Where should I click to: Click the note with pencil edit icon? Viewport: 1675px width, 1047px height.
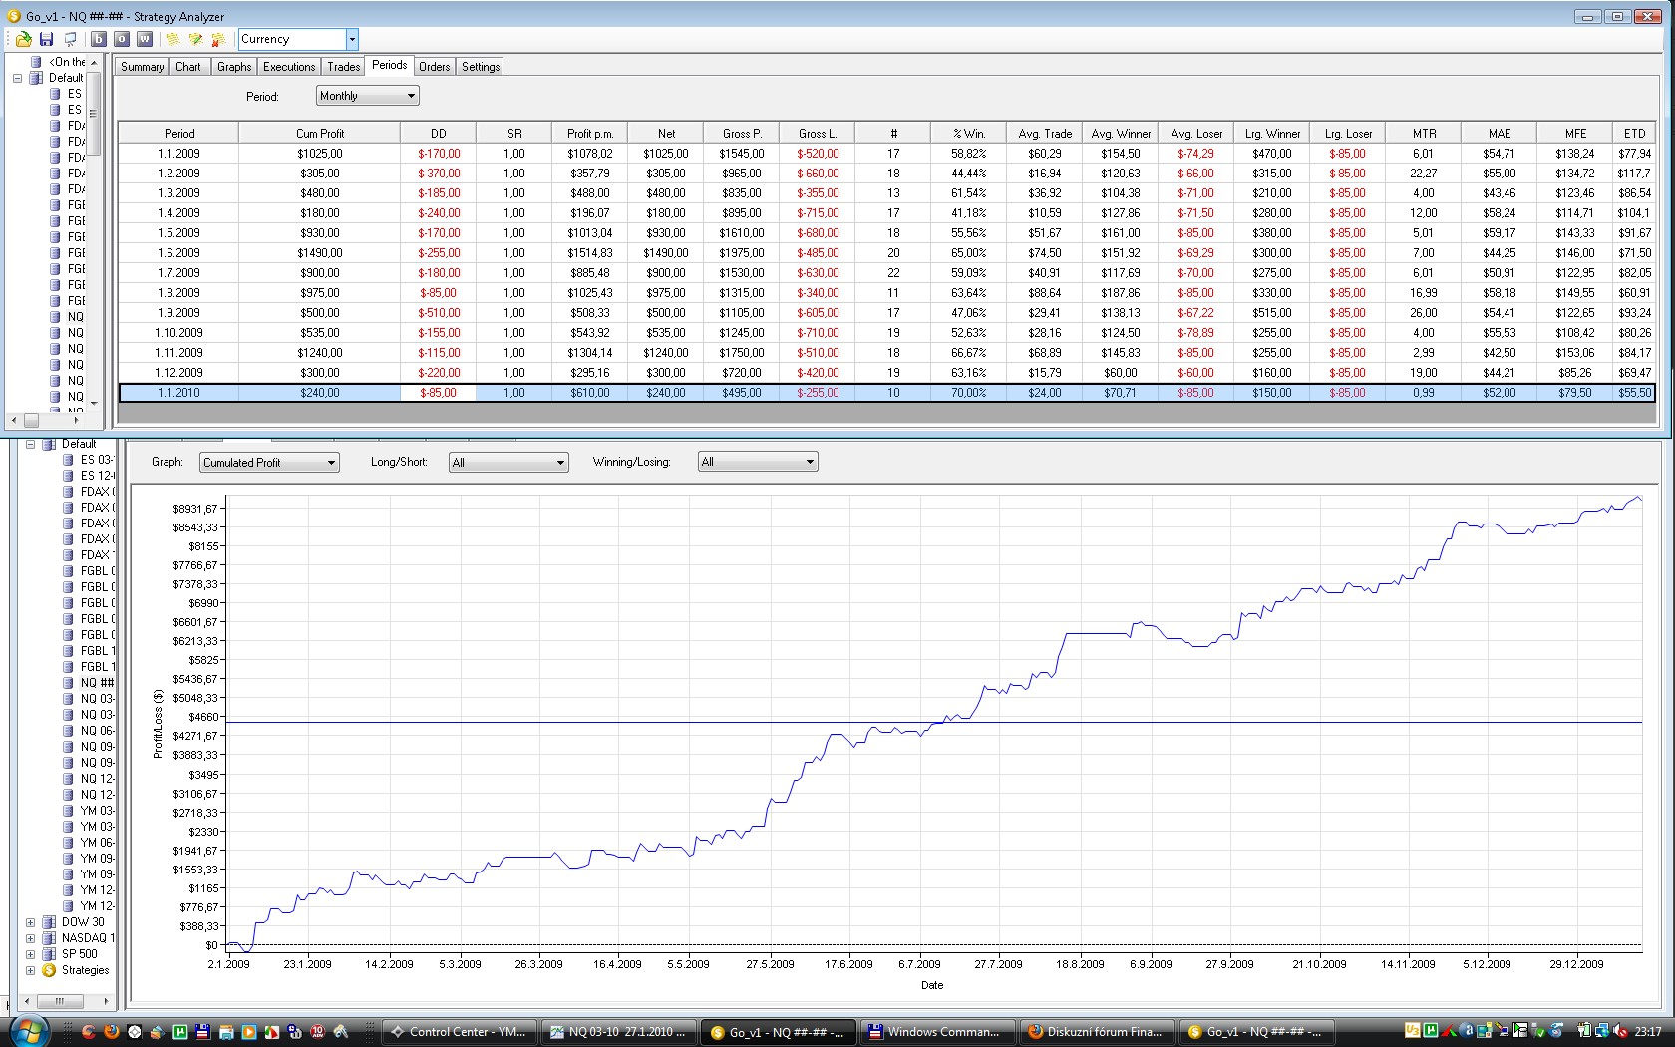click(x=195, y=39)
